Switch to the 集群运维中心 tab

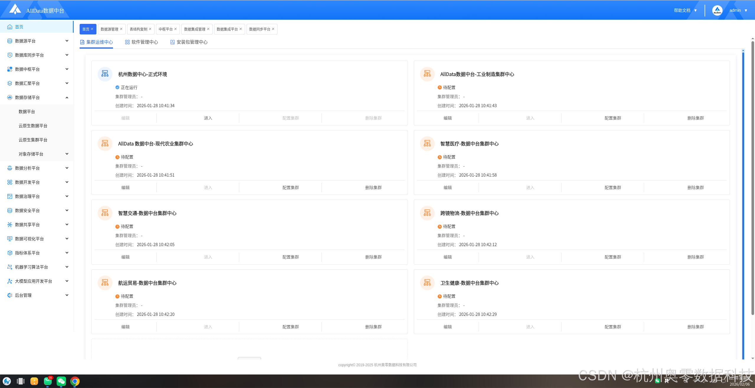click(96, 42)
